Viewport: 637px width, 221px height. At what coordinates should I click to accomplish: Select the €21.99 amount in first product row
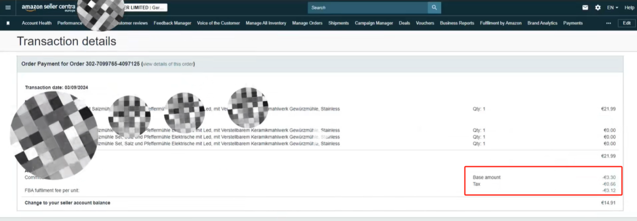click(x=608, y=109)
